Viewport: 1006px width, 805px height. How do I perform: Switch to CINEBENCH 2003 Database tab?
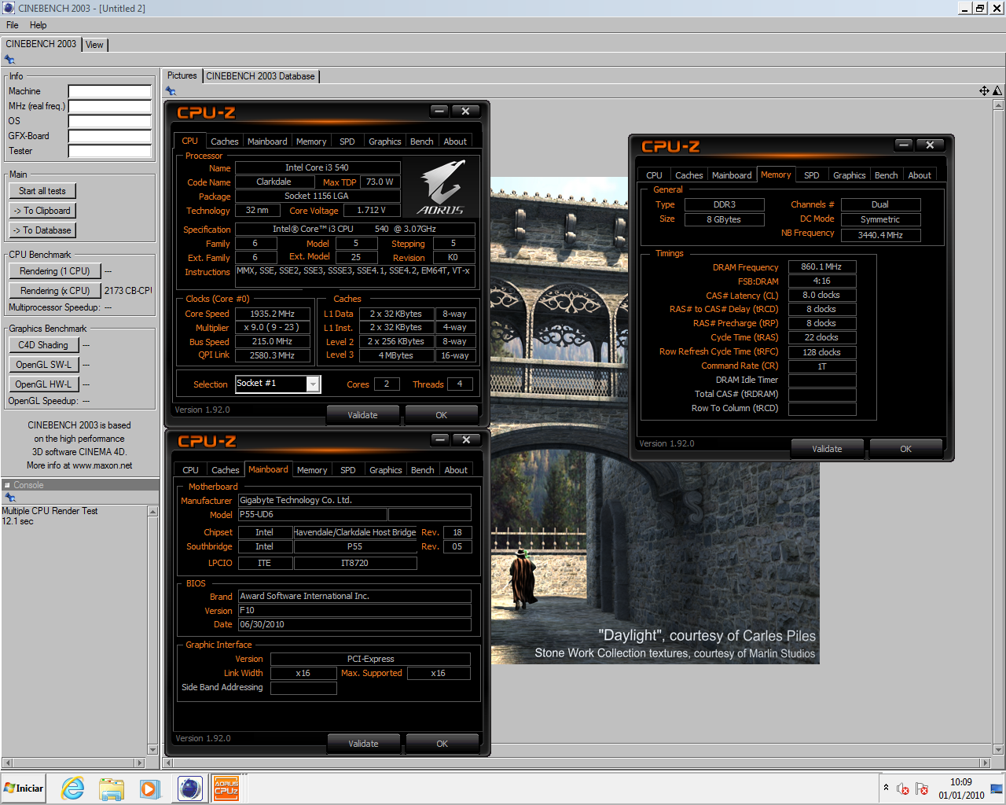[260, 76]
